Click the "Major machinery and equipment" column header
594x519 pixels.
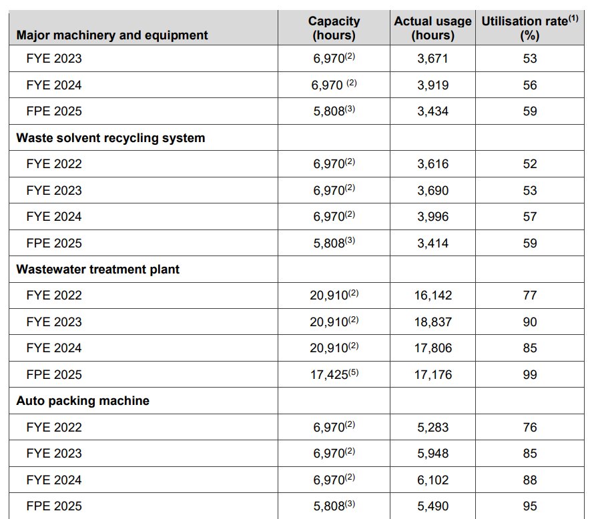(x=112, y=35)
